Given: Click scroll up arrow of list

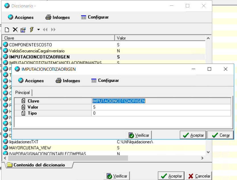Looking at the screenshot, I should coord(208,38).
